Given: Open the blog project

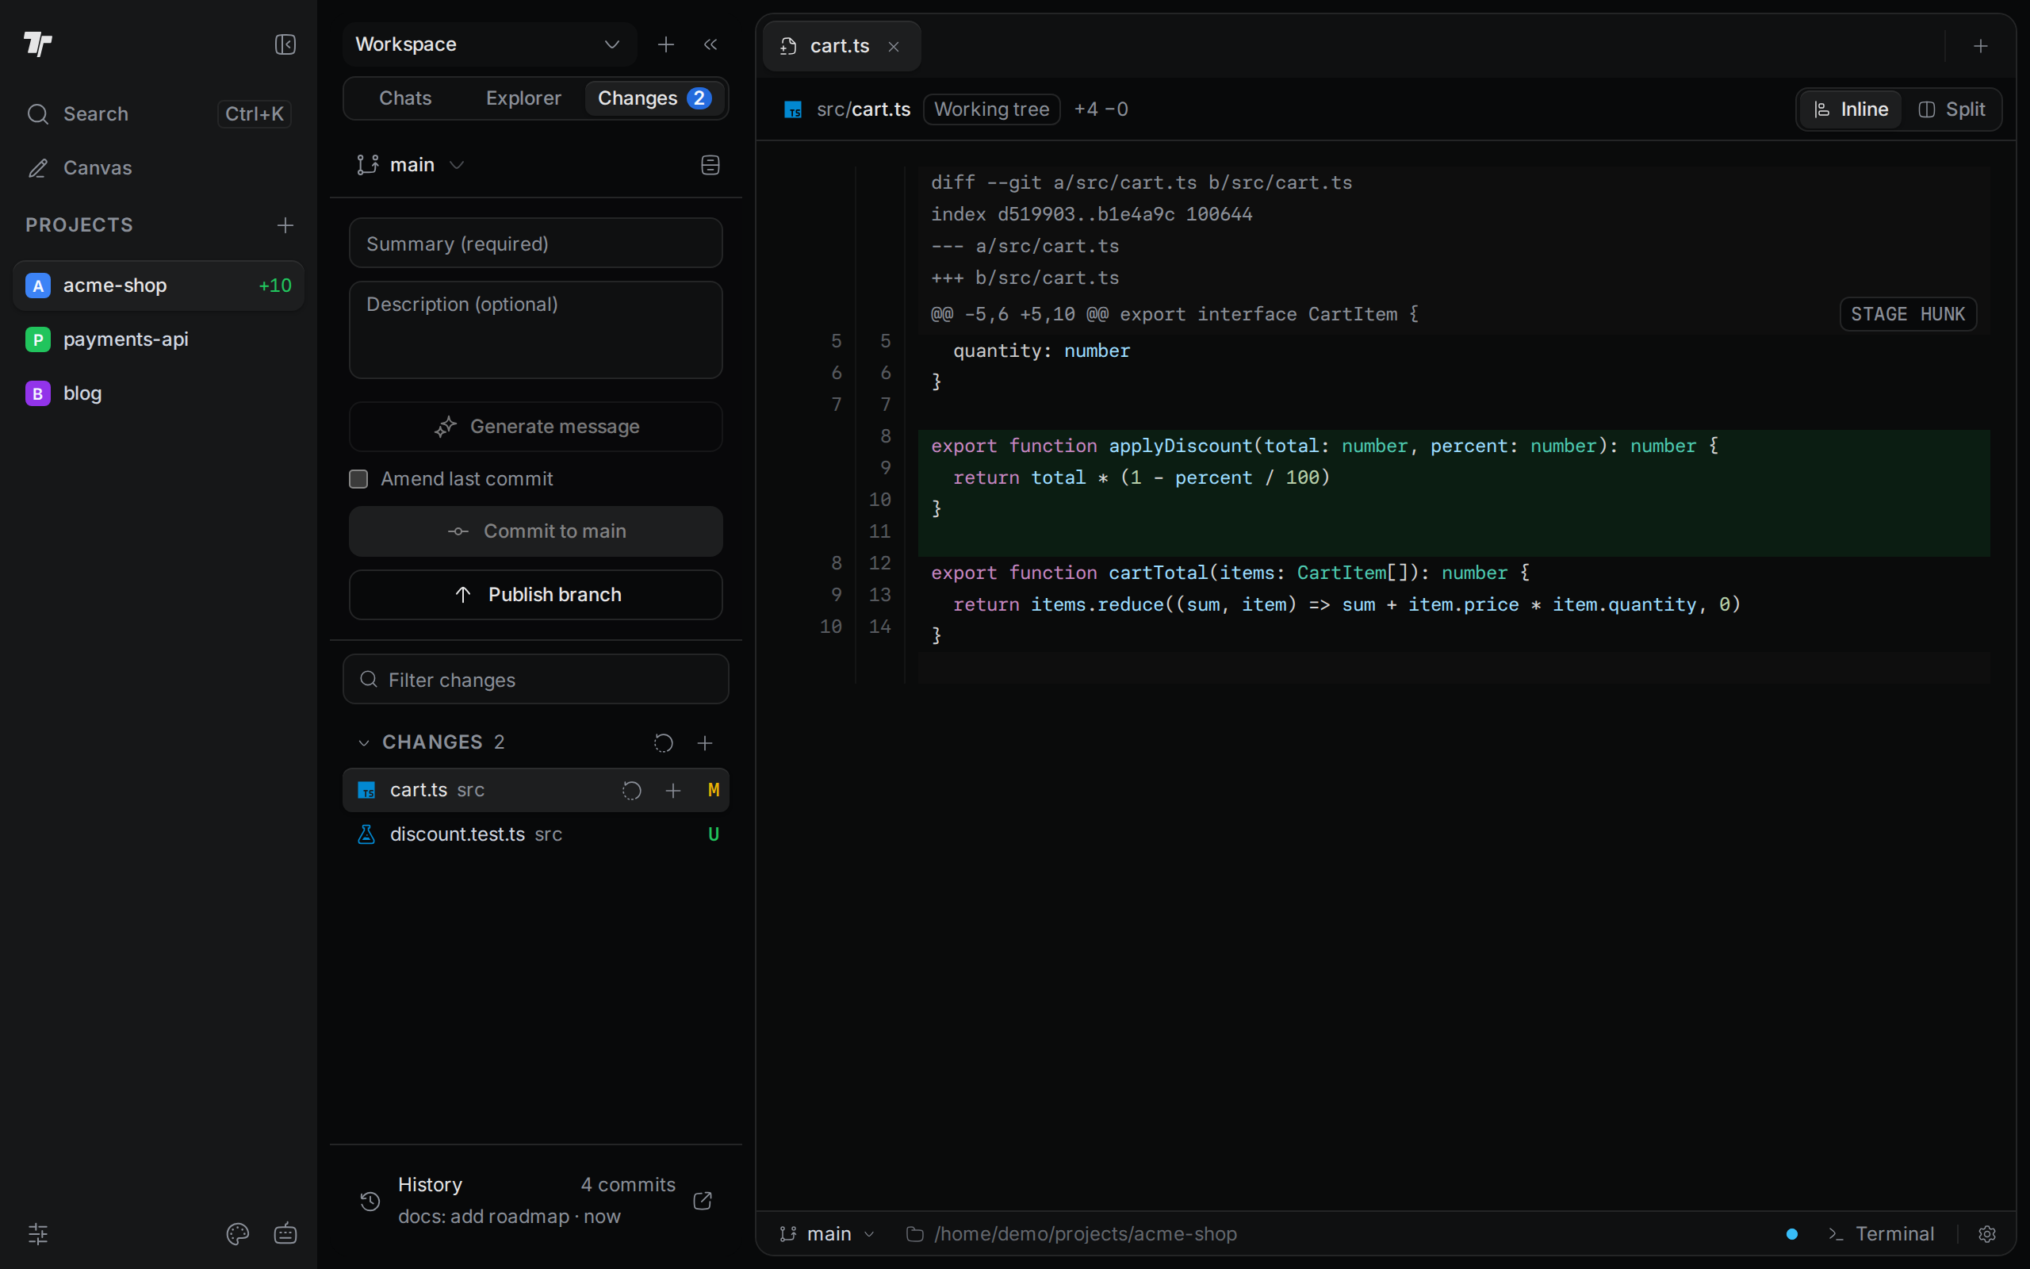Looking at the screenshot, I should click(x=159, y=393).
